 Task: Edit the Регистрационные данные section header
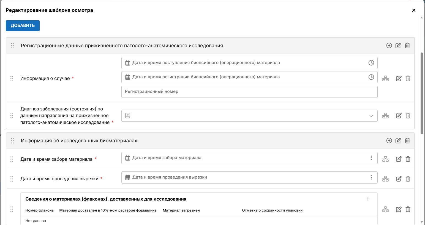pyautogui.click(x=398, y=46)
